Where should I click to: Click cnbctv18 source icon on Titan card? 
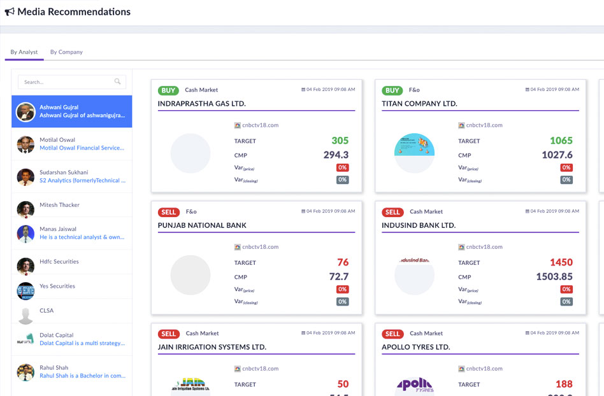[461, 125]
